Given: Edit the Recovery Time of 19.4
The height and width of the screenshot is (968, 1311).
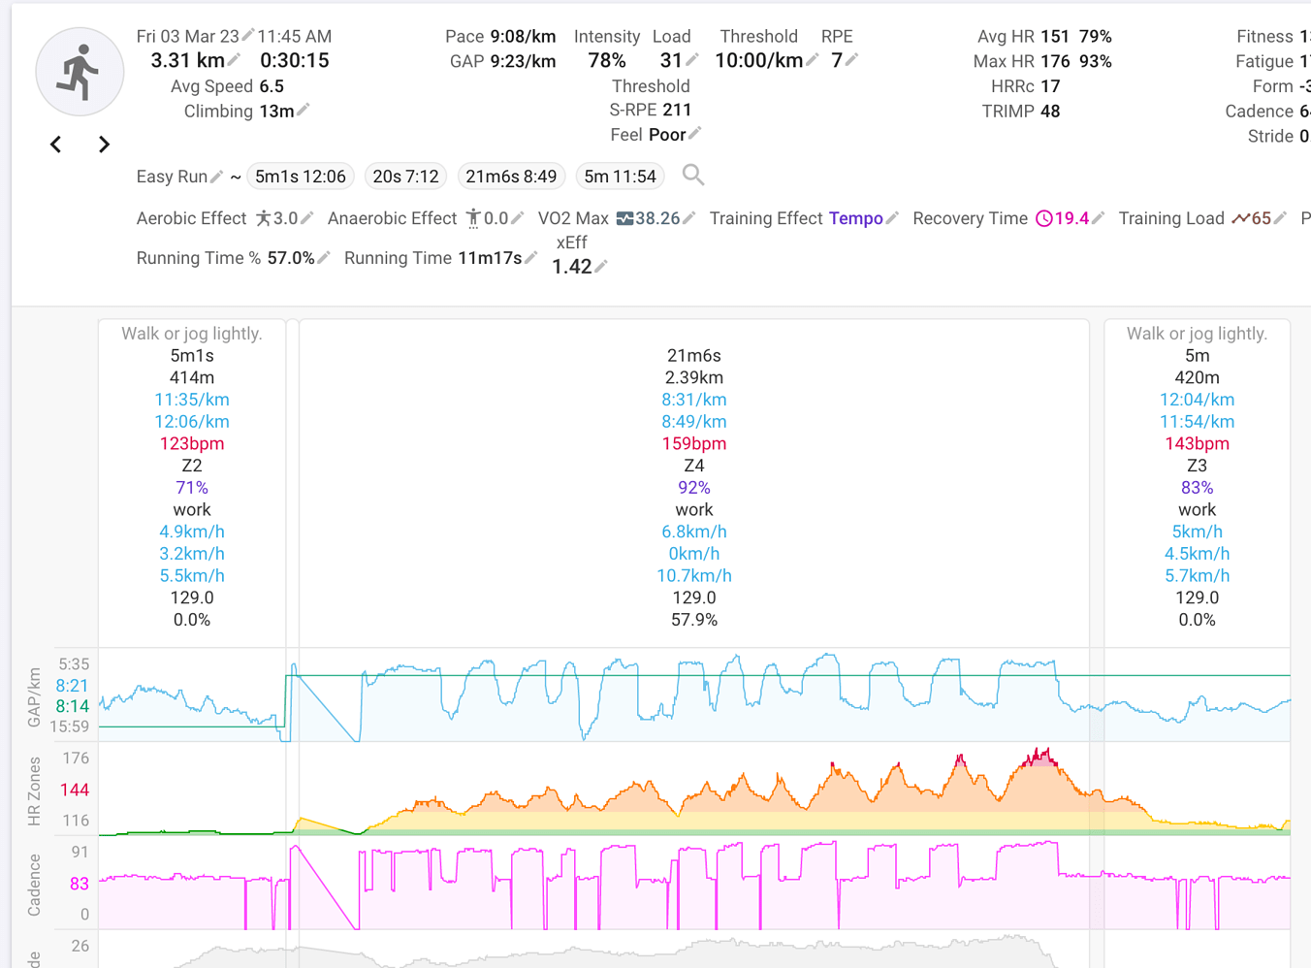Looking at the screenshot, I should 1098,218.
